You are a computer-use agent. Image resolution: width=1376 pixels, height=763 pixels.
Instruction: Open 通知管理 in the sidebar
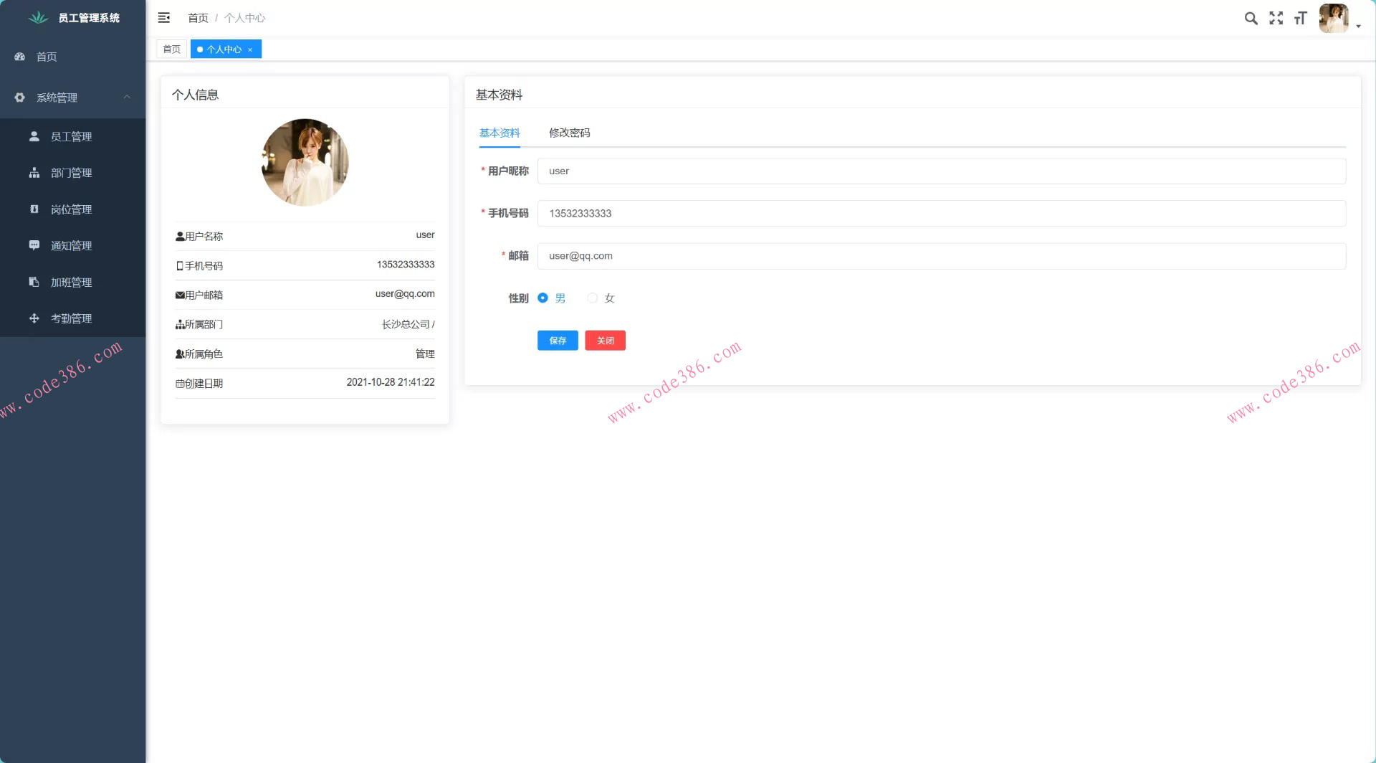[72, 245]
